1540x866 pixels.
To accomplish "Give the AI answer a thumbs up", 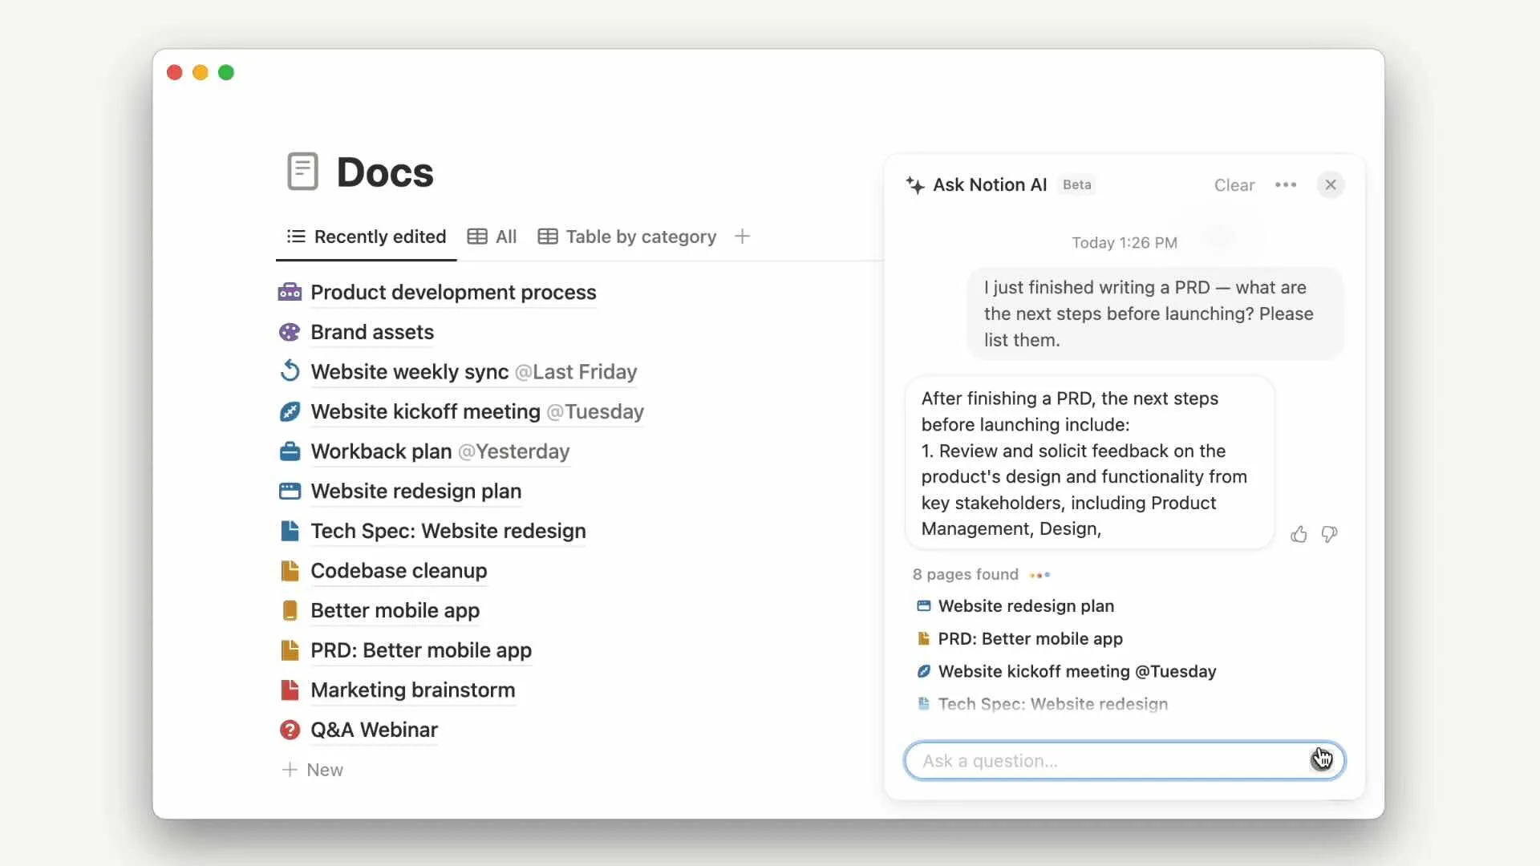I will pyautogui.click(x=1299, y=534).
